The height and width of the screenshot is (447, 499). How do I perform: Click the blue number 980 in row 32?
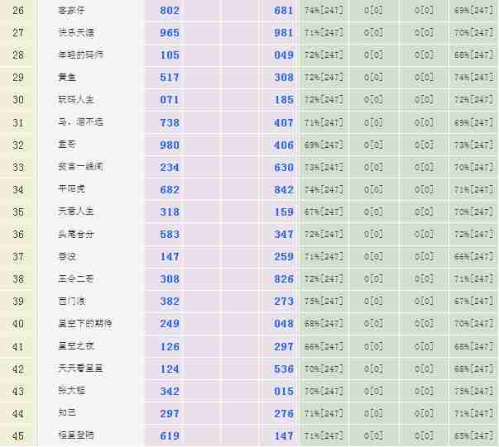pyautogui.click(x=169, y=145)
